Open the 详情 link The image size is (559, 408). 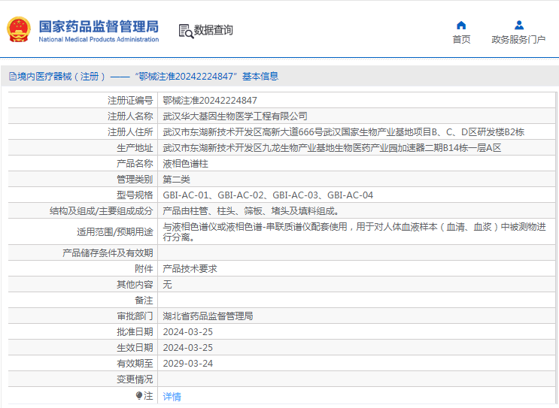coord(172,396)
